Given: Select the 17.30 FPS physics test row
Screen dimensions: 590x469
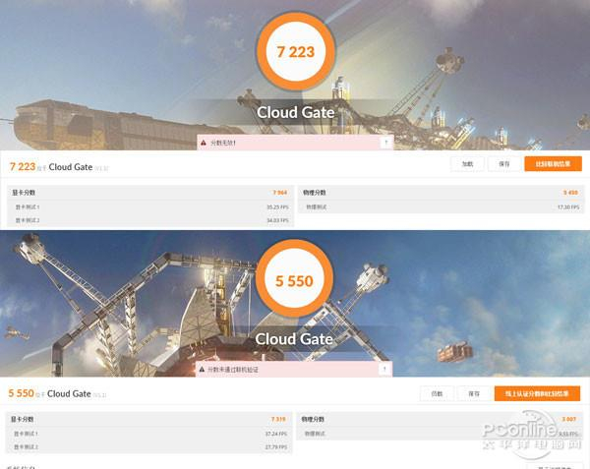Looking at the screenshot, I should pos(441,206).
